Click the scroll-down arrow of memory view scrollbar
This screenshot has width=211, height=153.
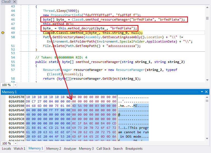coord(207,139)
